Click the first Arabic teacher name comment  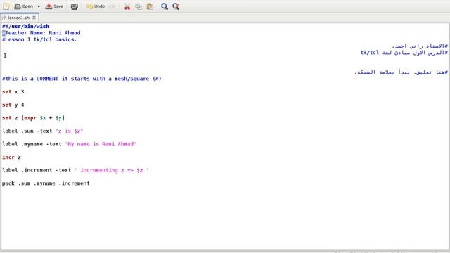(x=420, y=46)
